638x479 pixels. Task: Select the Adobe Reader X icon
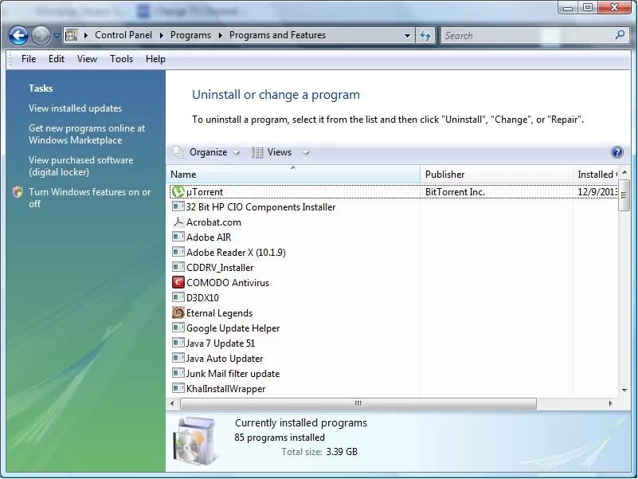coord(178,252)
